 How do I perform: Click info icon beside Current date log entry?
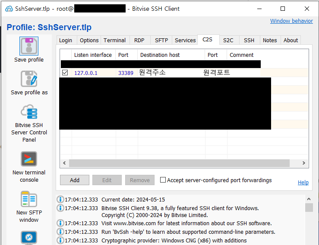coord(60,199)
